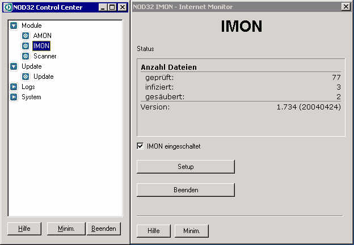Select the System label in the tree
The image size is (354, 245).
(31, 97)
